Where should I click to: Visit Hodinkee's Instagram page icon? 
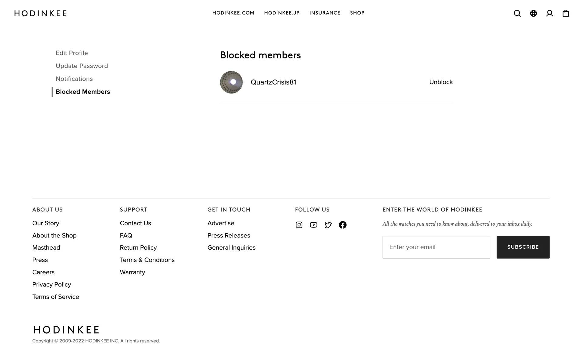[x=299, y=225]
